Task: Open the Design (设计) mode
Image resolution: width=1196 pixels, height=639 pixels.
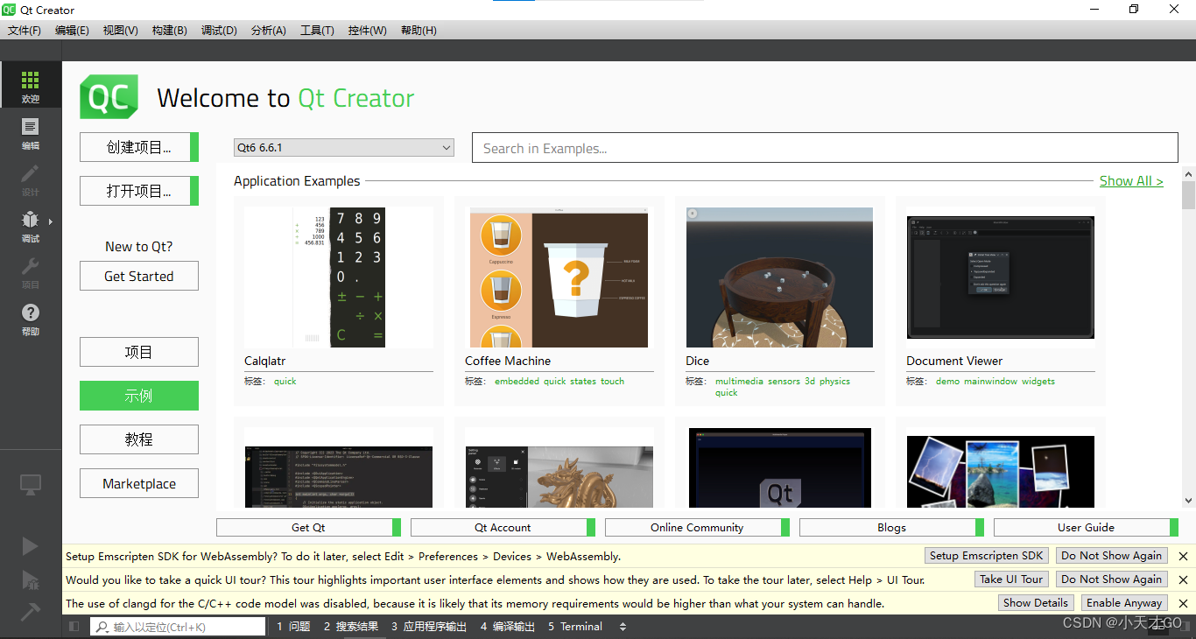Action: click(x=31, y=179)
